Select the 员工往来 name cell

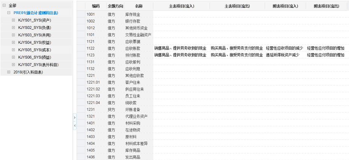pyautogui.click(x=139, y=96)
